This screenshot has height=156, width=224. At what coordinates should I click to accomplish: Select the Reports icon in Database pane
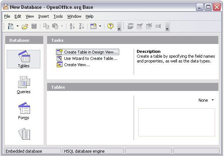coord(24,134)
